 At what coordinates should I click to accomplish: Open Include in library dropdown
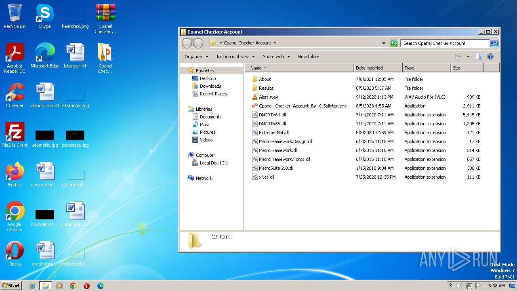point(235,57)
